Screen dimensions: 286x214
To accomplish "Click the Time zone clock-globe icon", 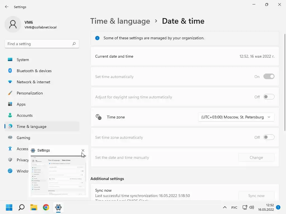I will click(x=99, y=117).
